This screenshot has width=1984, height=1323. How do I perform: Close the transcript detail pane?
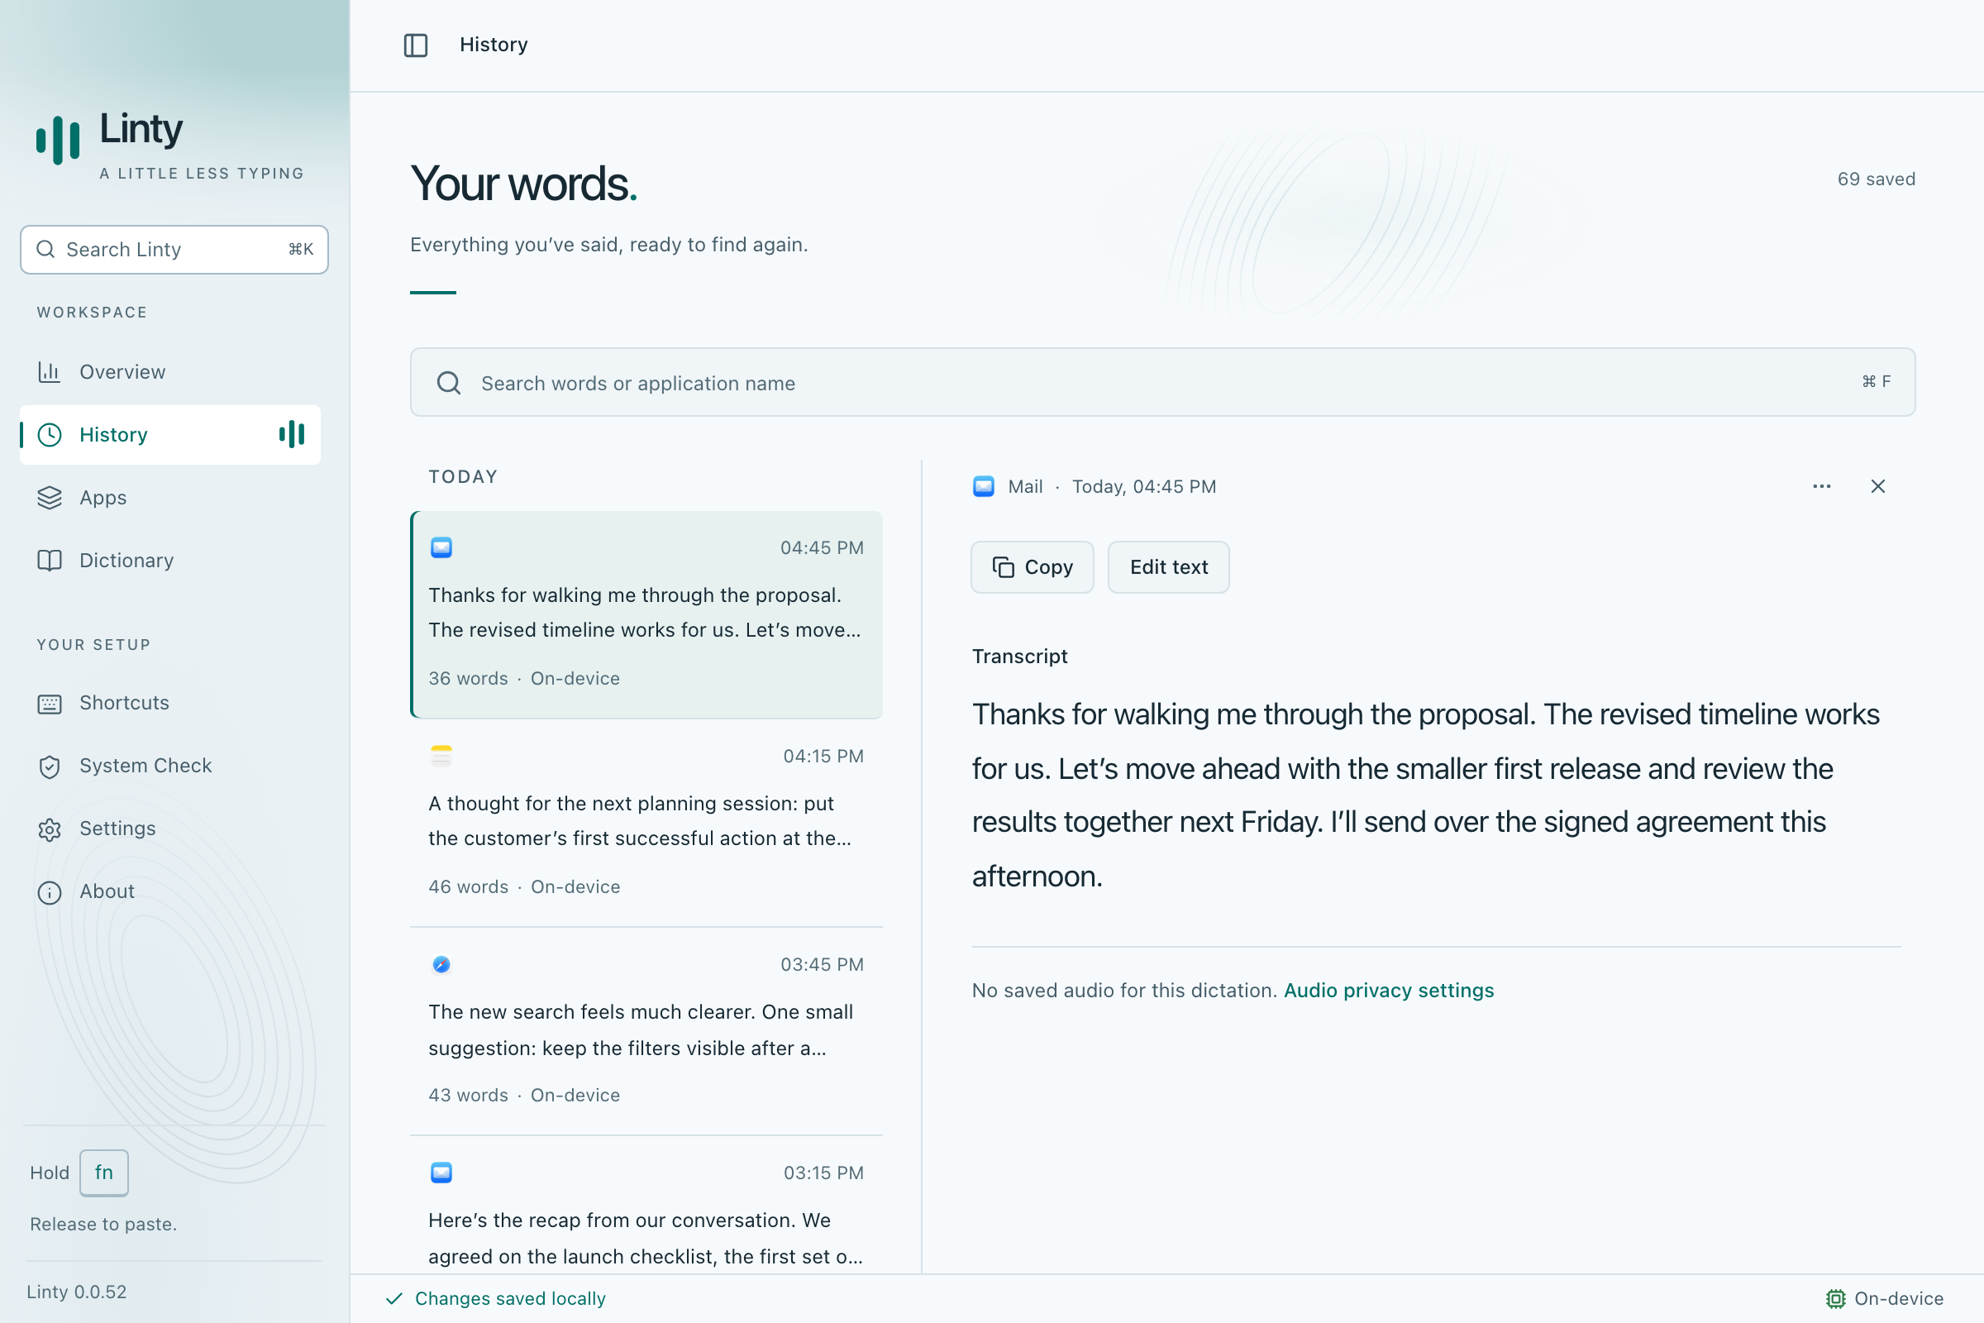point(1877,486)
